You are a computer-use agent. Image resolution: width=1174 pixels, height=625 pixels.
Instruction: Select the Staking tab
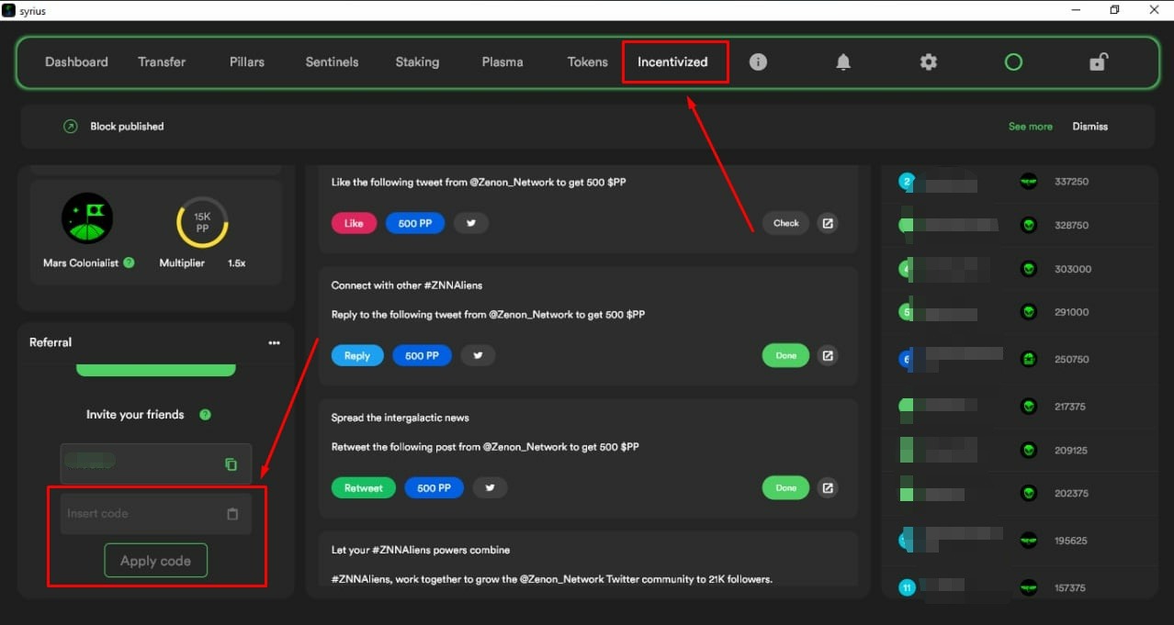tap(417, 62)
